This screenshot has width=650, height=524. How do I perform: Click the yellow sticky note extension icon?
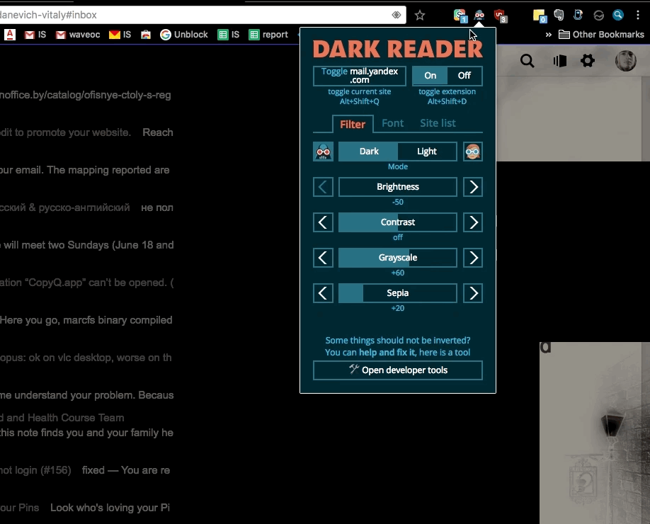tap(540, 16)
